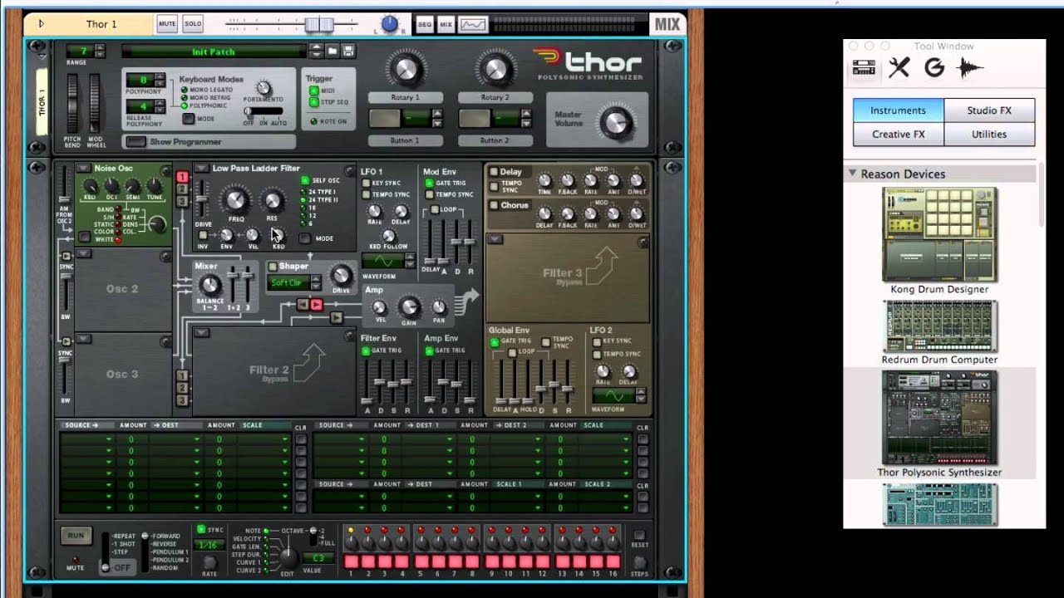Fold the Thor 1 device with the arrow
Viewport: 1064px width, 598px height.
point(41,24)
